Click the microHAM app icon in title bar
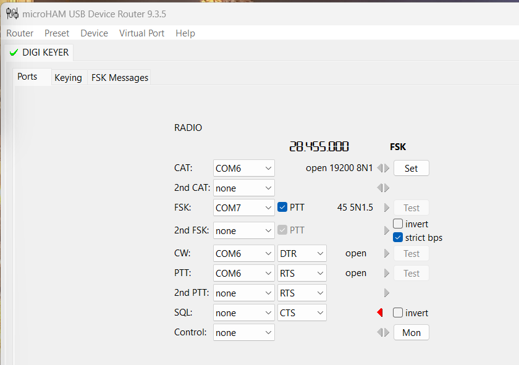Image resolution: width=519 pixels, height=365 pixels. coord(12,14)
